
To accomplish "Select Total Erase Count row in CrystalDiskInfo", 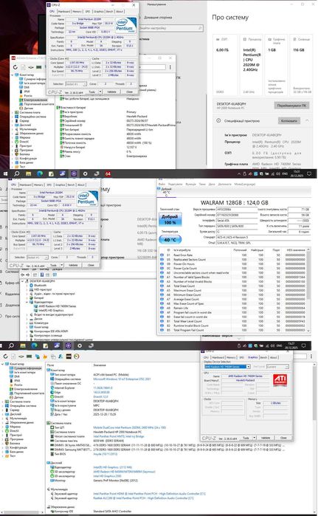I will coord(234,286).
